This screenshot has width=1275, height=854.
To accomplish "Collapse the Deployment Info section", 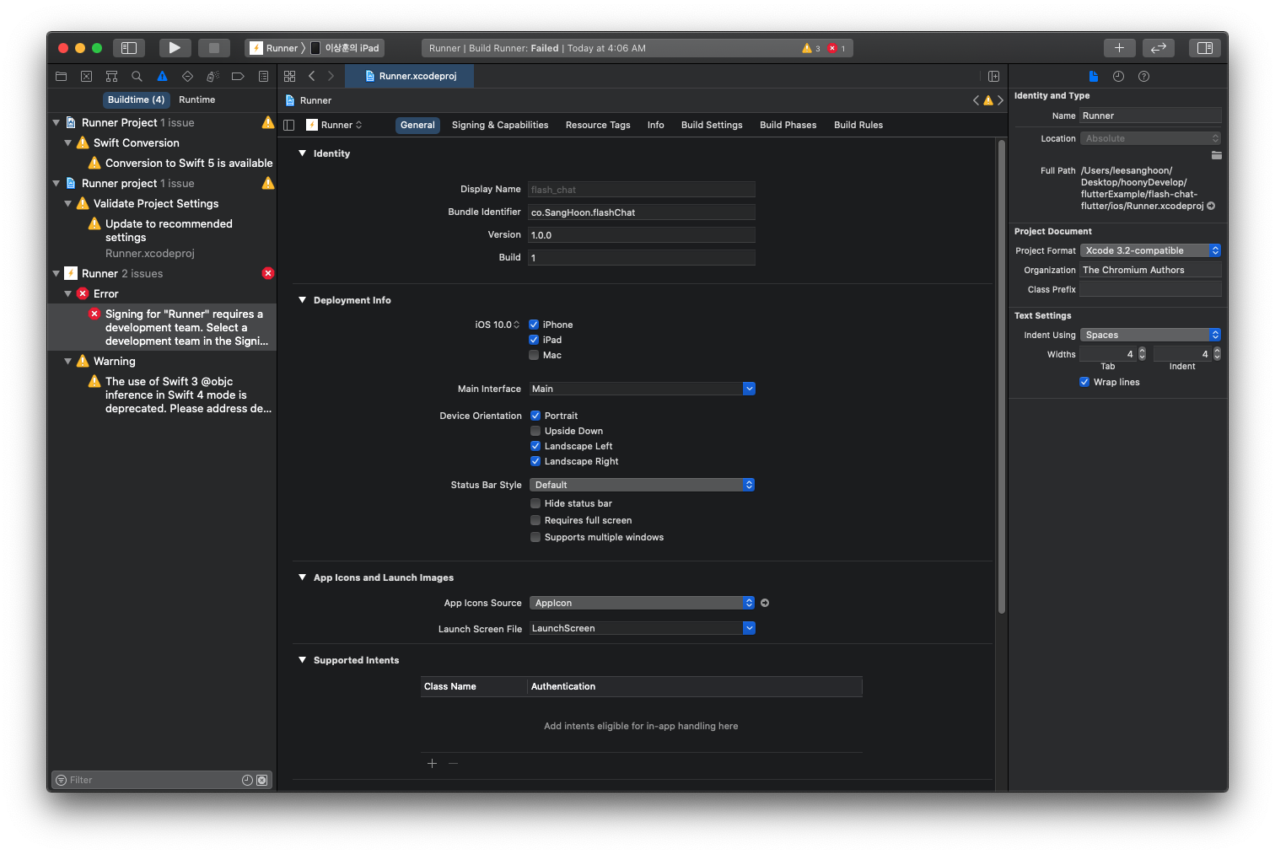I will tap(302, 300).
